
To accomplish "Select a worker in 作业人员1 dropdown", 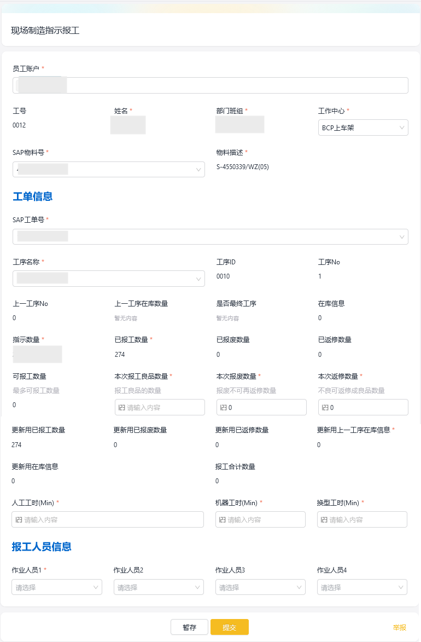I will (x=57, y=587).
